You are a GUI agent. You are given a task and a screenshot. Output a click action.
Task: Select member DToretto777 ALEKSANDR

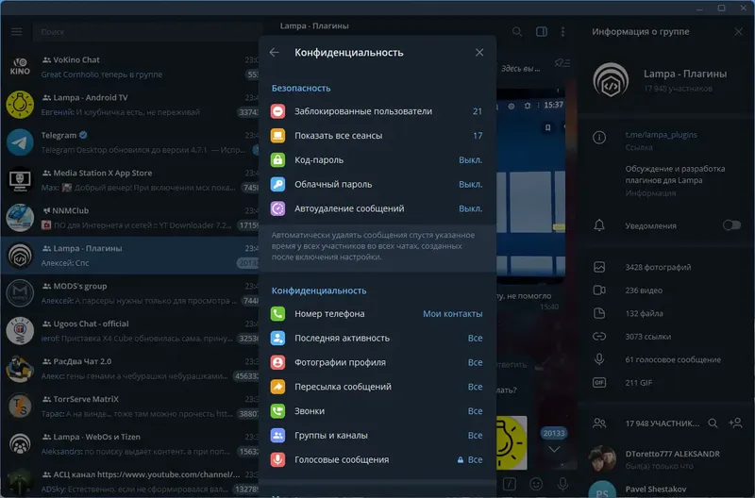click(666, 459)
